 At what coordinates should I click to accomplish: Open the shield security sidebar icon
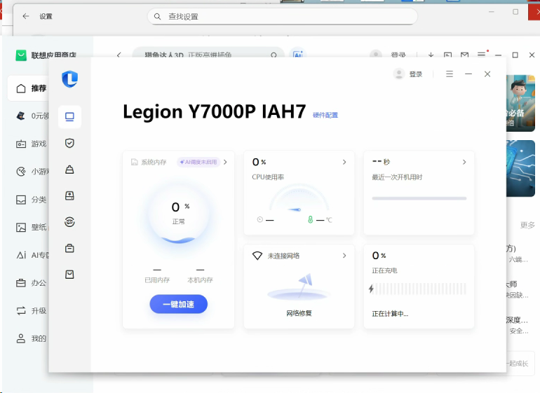click(x=69, y=143)
